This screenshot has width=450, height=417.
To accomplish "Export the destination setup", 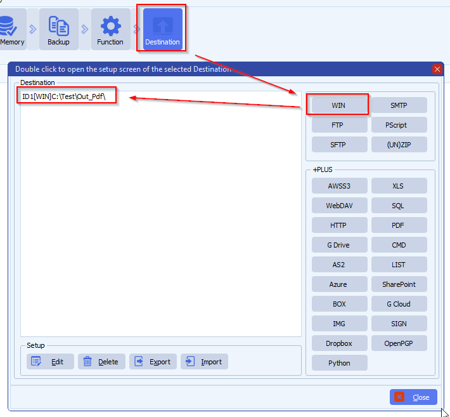I will (x=153, y=361).
